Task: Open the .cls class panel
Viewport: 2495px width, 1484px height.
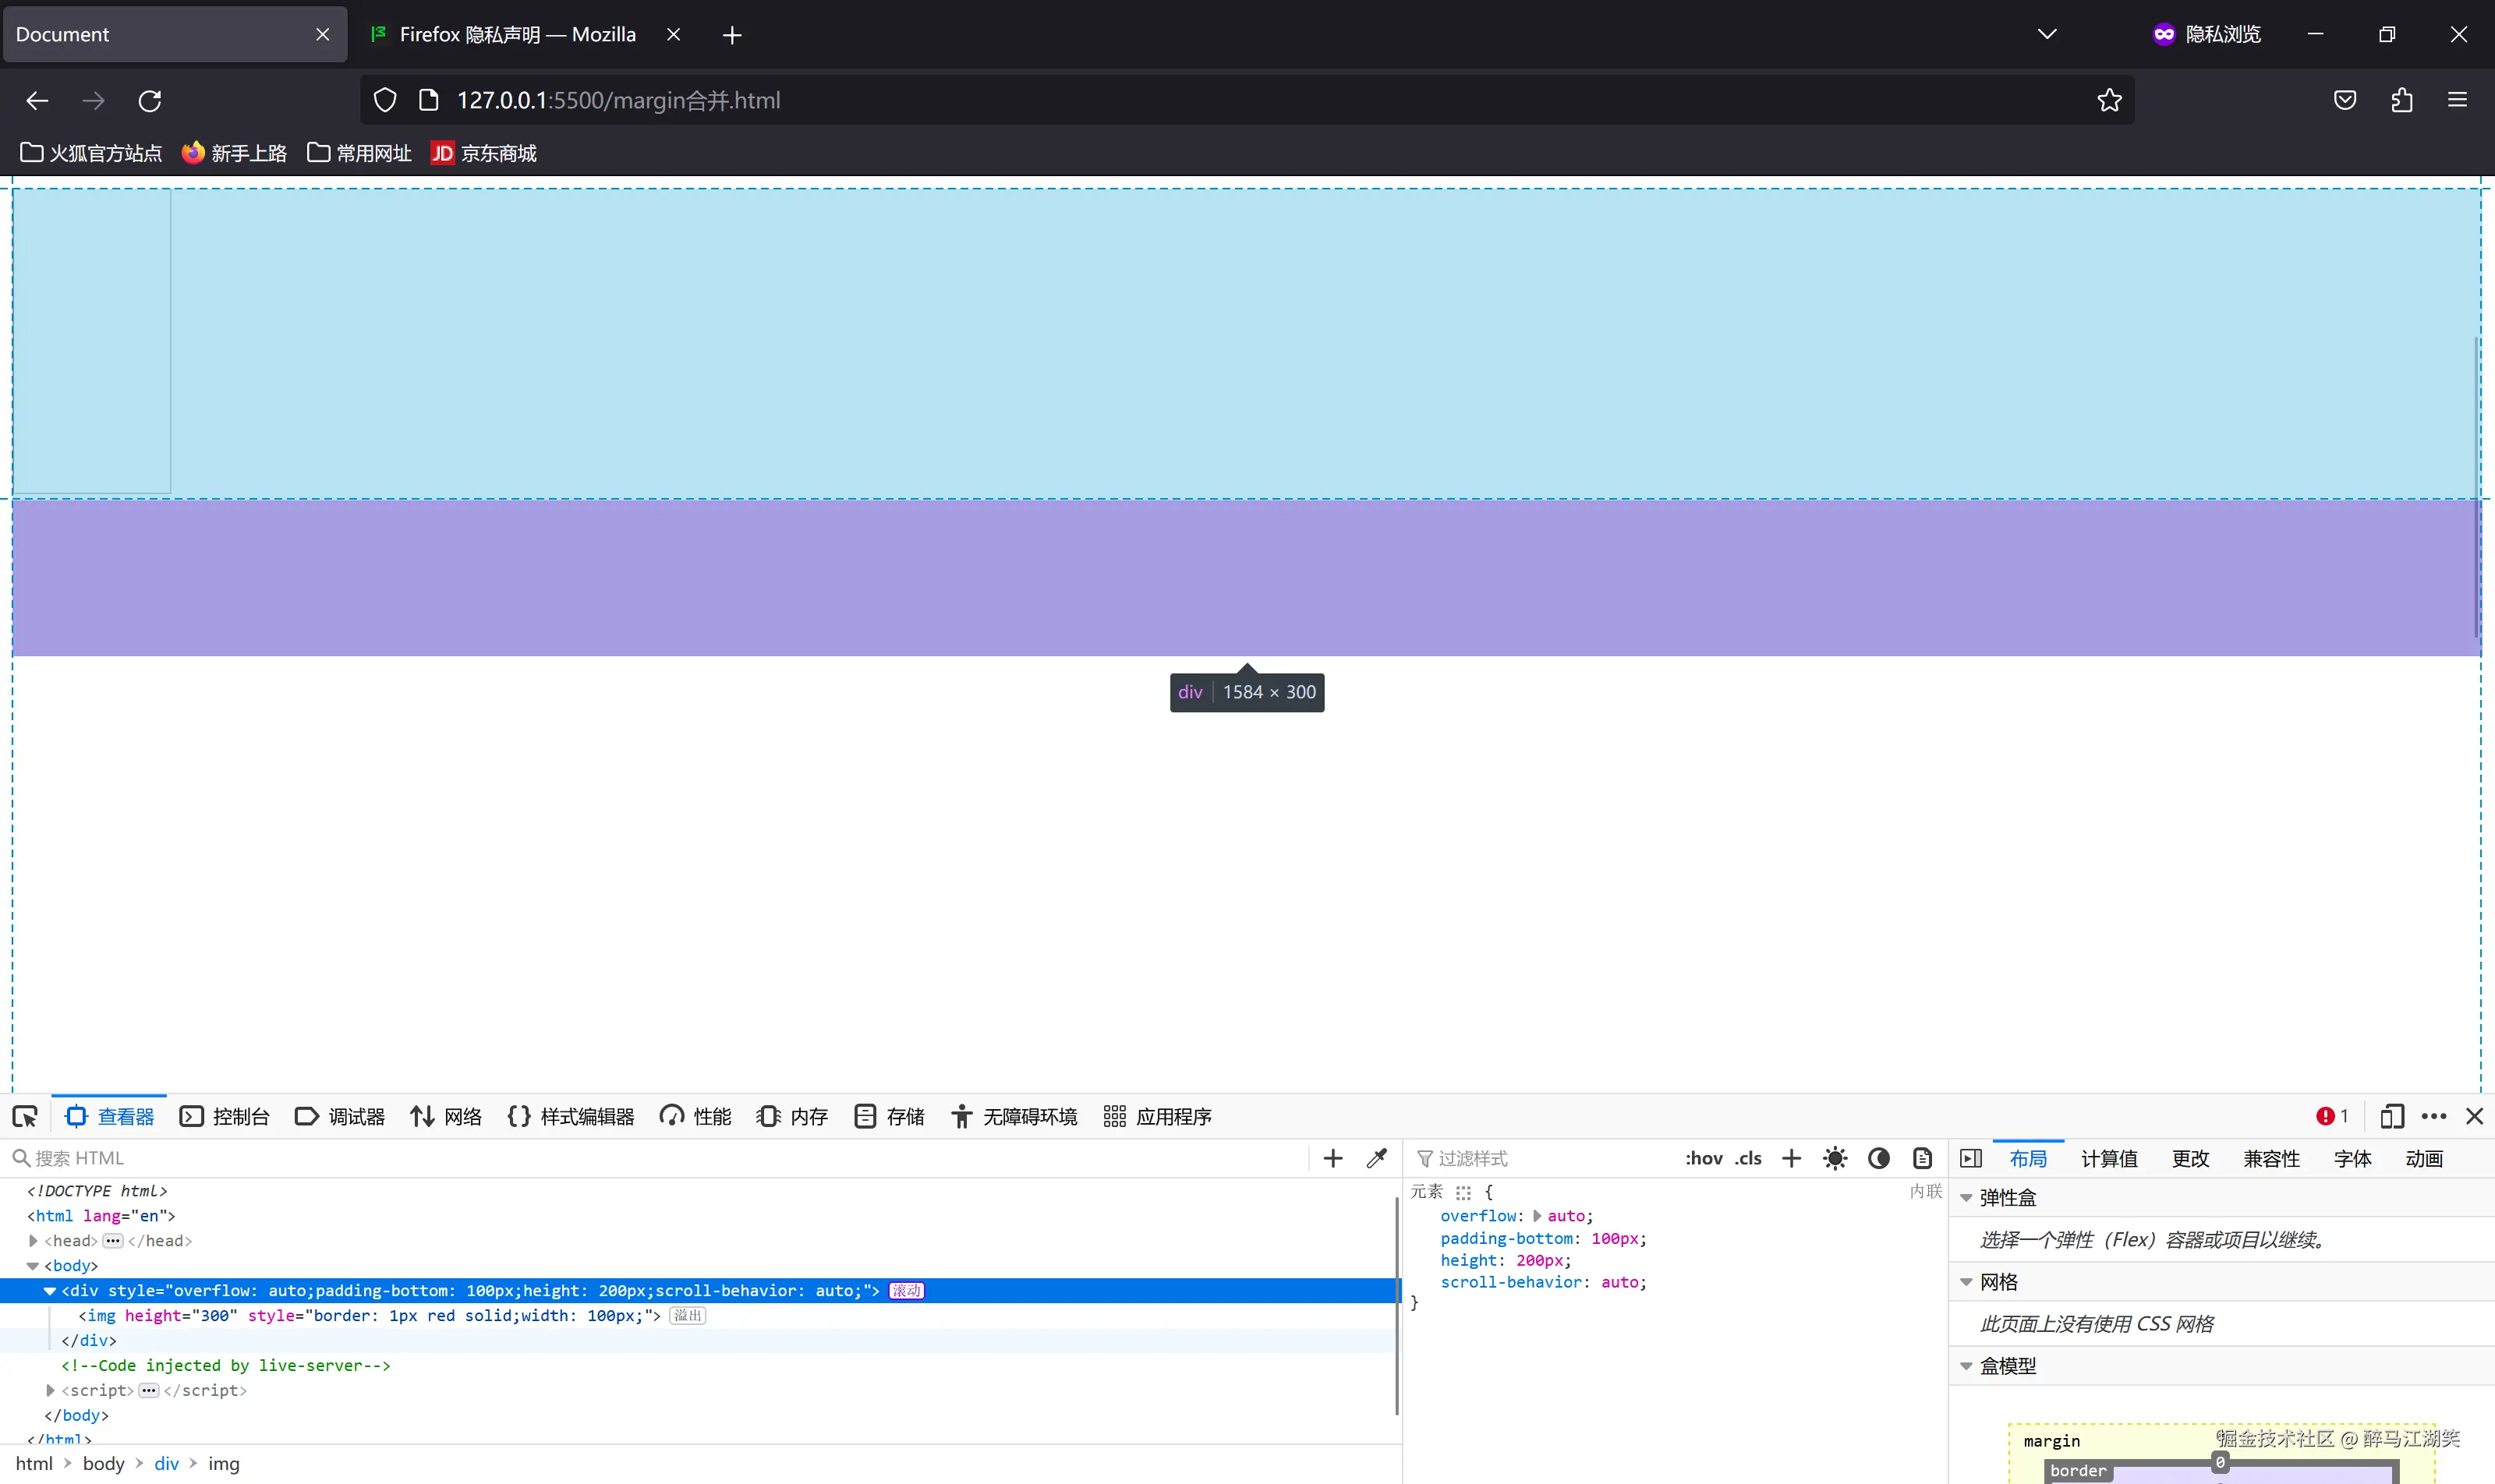Action: coord(1748,1158)
